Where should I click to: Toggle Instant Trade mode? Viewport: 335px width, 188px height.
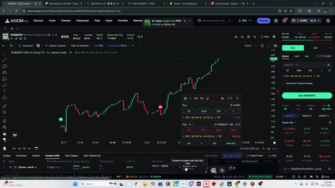click(x=232, y=156)
